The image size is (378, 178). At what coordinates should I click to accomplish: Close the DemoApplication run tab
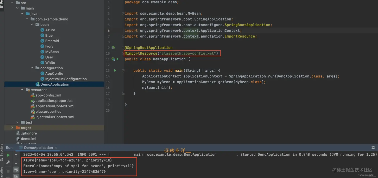(56, 148)
